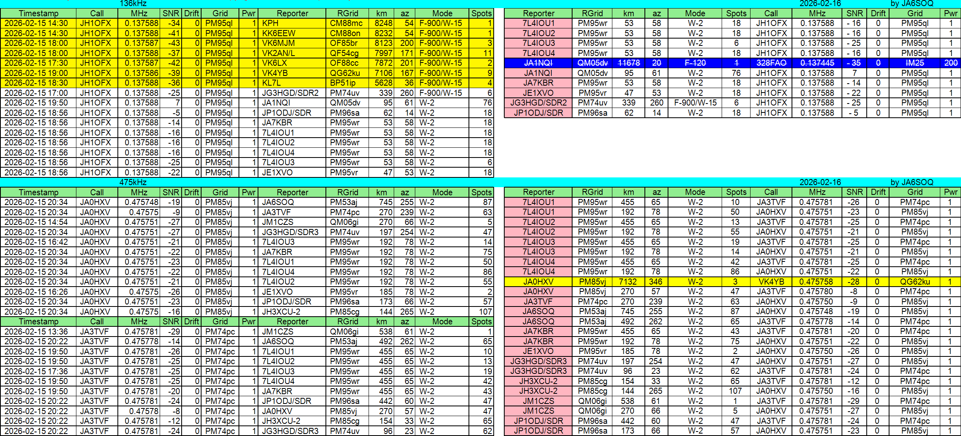This screenshot has height=436, width=961.
Task: Click the IM25 grid cell
Action: [914, 63]
